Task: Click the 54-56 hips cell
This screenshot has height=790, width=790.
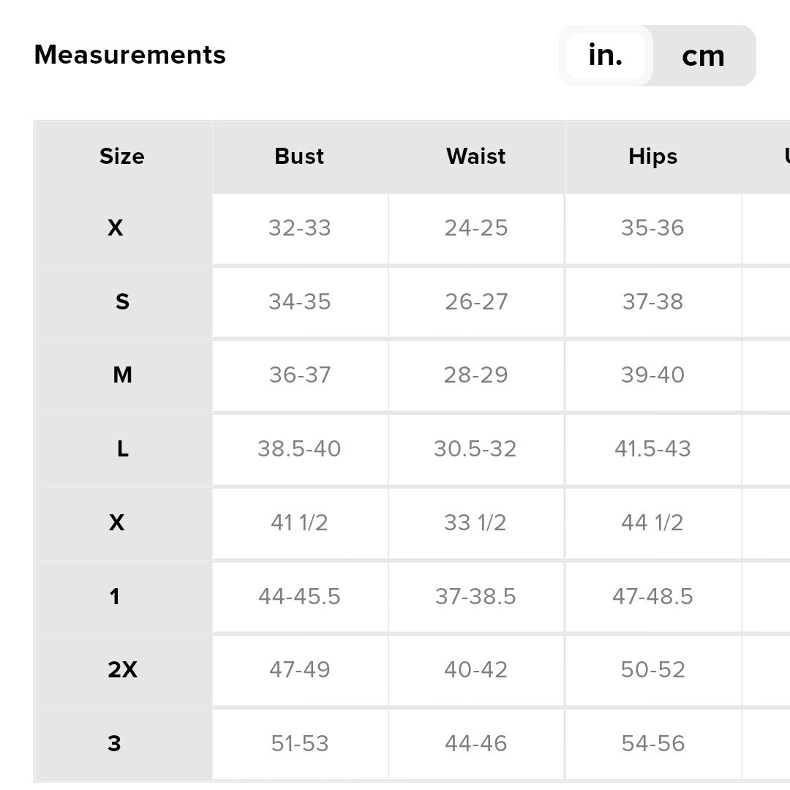Action: [653, 744]
